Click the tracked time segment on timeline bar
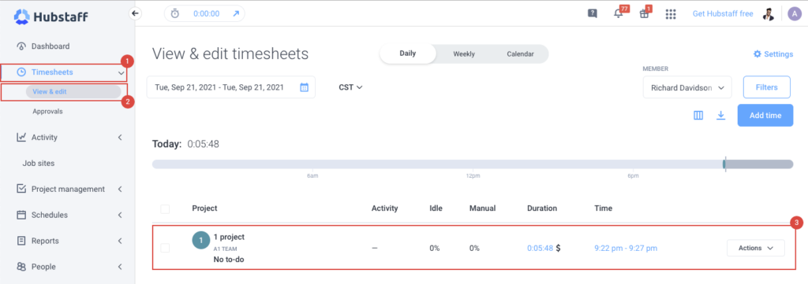Image resolution: width=808 pixels, height=284 pixels. click(x=724, y=164)
